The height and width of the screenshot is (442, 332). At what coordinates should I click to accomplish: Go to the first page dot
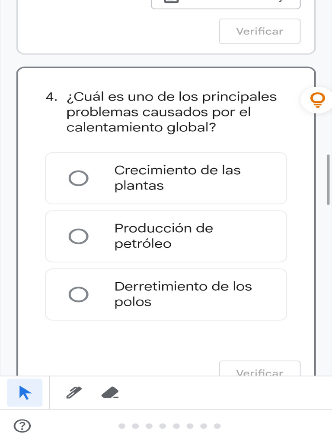[121, 426]
